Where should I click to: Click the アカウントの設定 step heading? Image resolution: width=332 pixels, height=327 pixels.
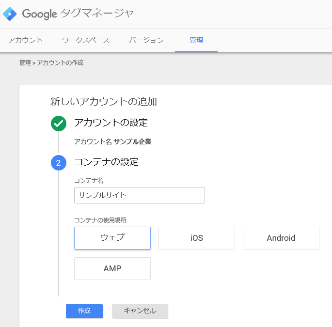111,123
